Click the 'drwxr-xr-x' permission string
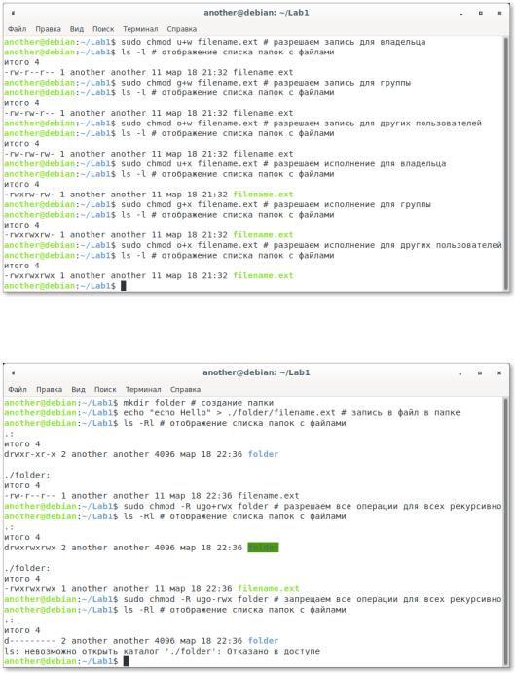Image resolution: width=515 pixels, height=673 pixels. 30,454
